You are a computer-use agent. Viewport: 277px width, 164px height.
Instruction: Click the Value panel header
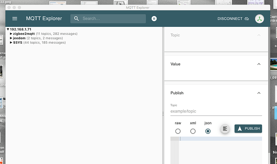coord(216,64)
